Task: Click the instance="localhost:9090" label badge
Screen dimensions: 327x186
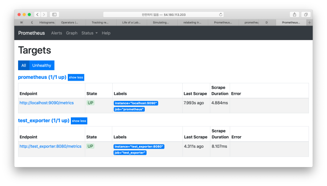Action: tap(136, 103)
